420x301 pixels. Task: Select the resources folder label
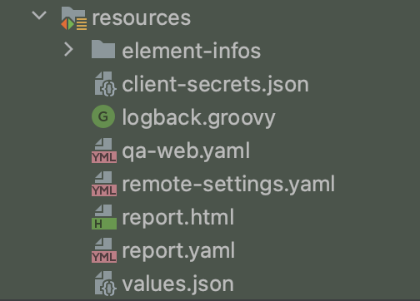coord(142,18)
